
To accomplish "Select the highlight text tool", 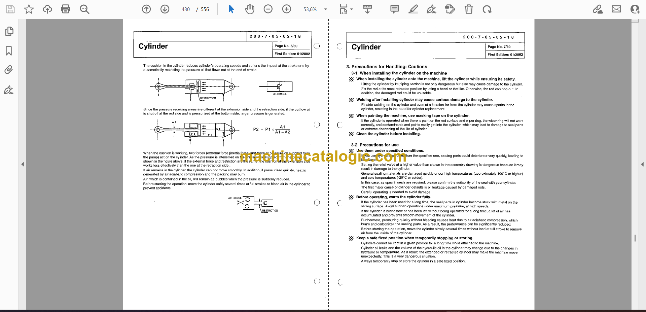I will 413,9.
